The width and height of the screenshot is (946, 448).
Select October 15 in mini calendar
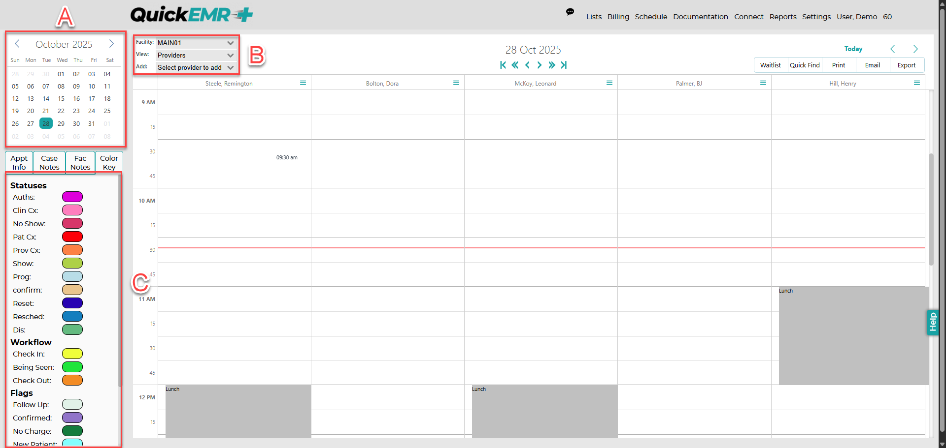[x=61, y=98]
